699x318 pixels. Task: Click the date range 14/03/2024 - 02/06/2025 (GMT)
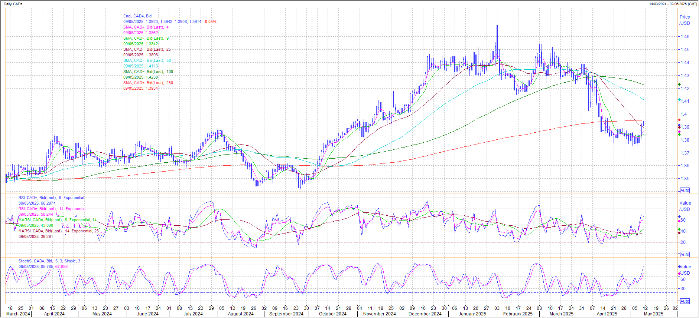tap(673, 4)
